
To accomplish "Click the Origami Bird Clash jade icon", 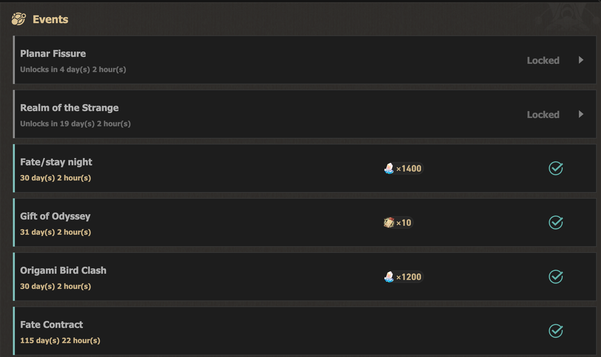I will click(389, 277).
